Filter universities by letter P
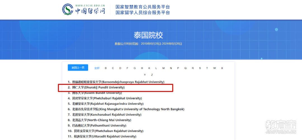Screen dimensions: 302x140 pos(178,68)
